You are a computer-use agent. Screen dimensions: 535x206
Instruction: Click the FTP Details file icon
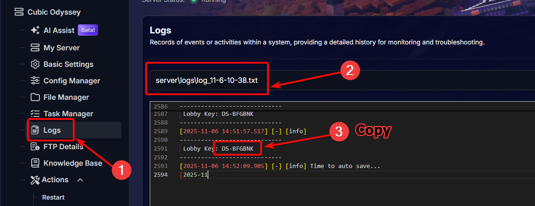(35, 146)
